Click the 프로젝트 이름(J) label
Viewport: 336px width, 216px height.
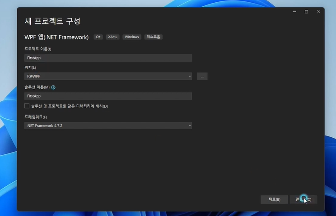click(38, 49)
